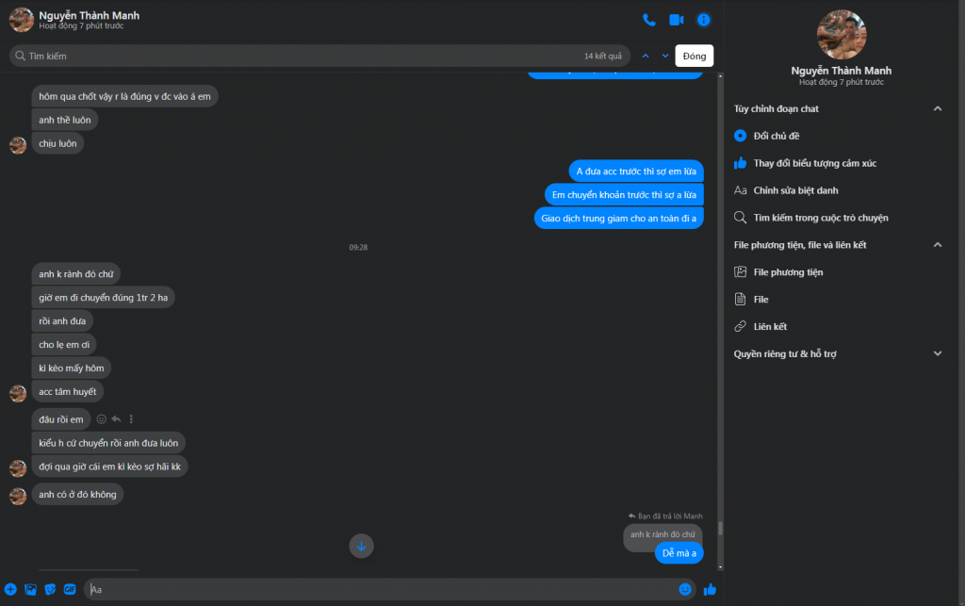Viewport: 965px width, 606px height.
Task: Open the GIF picker
Action: pos(70,590)
